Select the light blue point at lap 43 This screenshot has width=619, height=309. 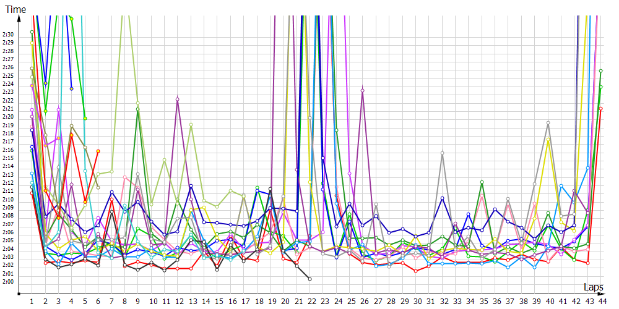pyautogui.click(x=587, y=167)
